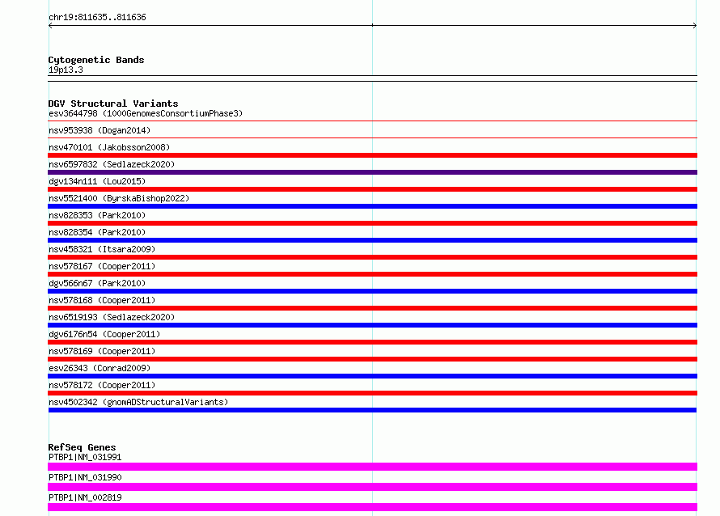Open variant esv3644798 (1000GenomesConsortiumPhase3)
Viewport: 720px width, 516px height.
(146, 113)
